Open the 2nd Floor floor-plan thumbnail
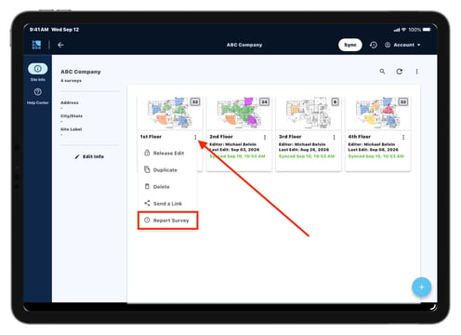This screenshot has width=461, height=335. [x=239, y=113]
